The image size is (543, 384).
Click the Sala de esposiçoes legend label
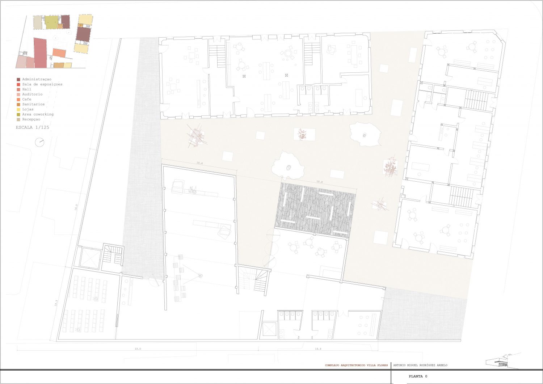[42, 84]
